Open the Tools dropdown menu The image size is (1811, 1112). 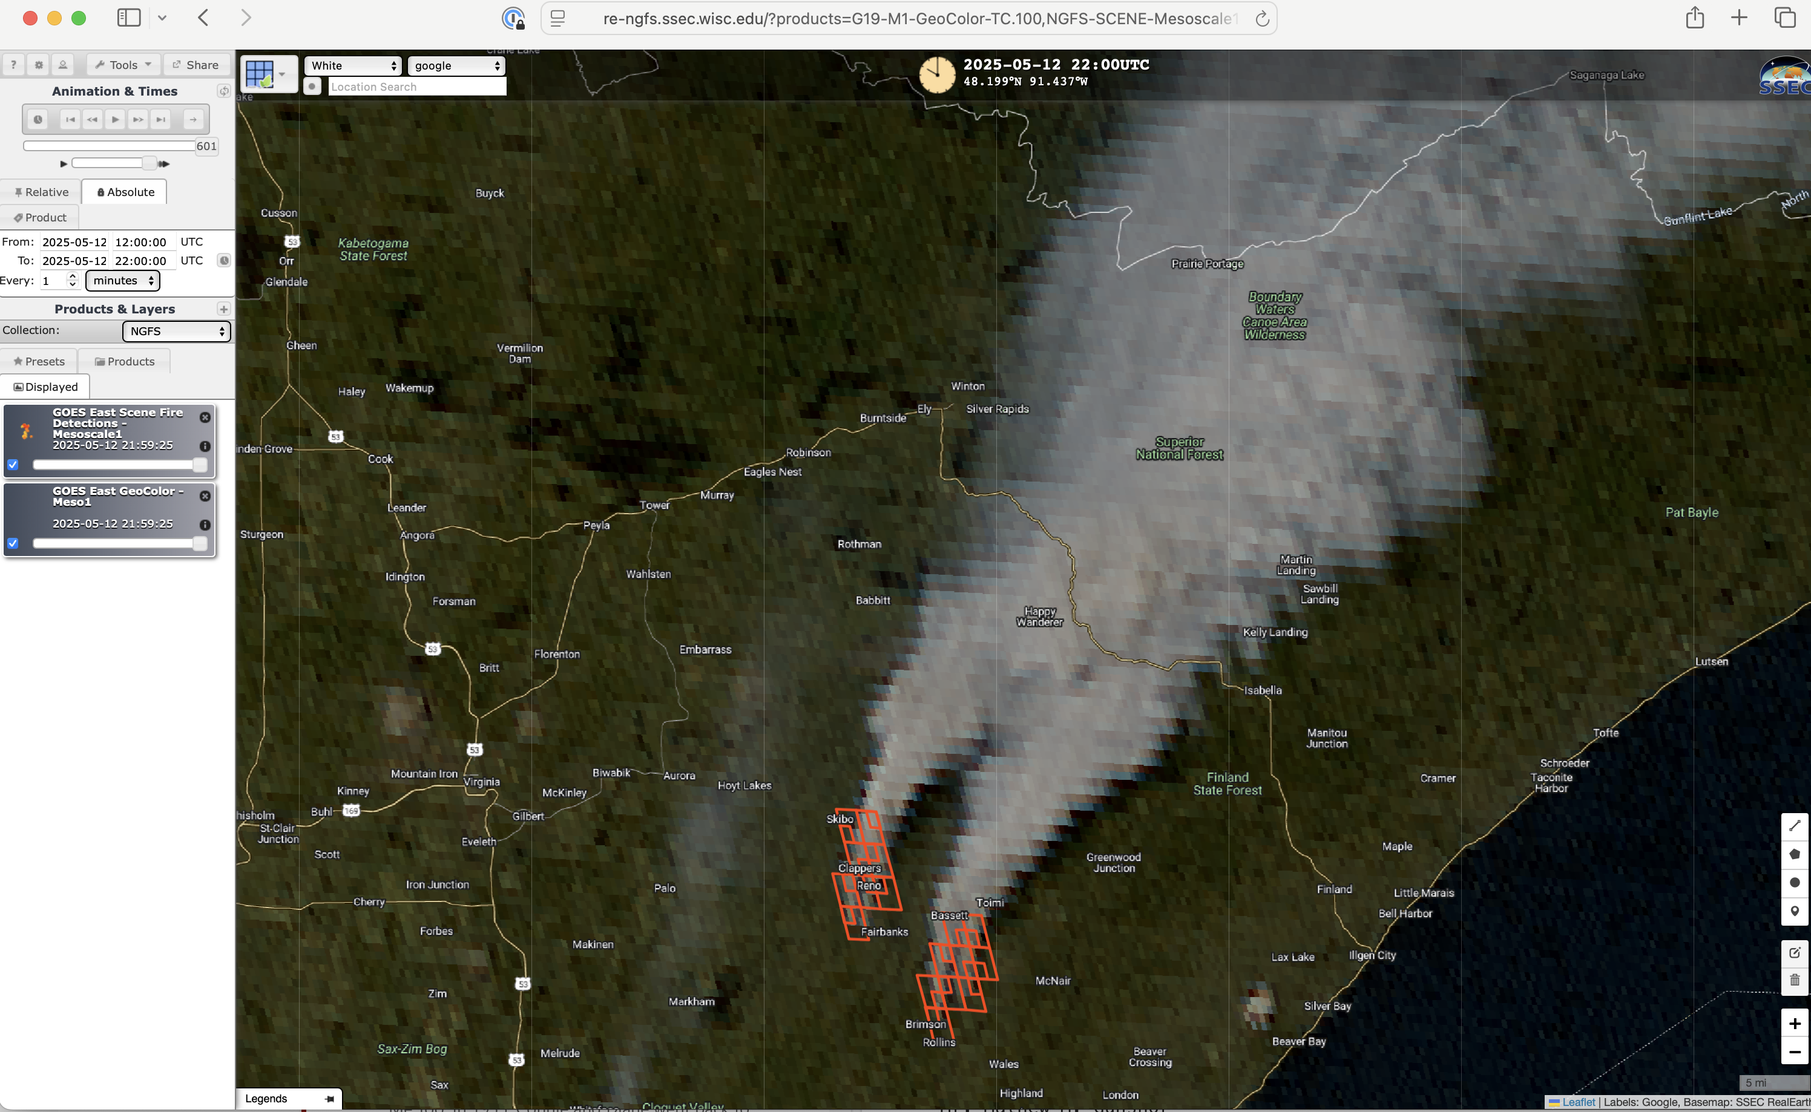tap(123, 65)
